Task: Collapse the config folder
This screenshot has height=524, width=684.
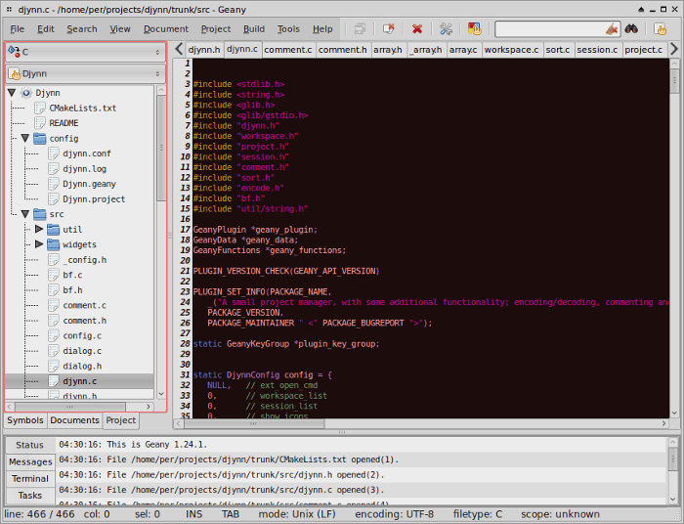Action: click(24, 138)
